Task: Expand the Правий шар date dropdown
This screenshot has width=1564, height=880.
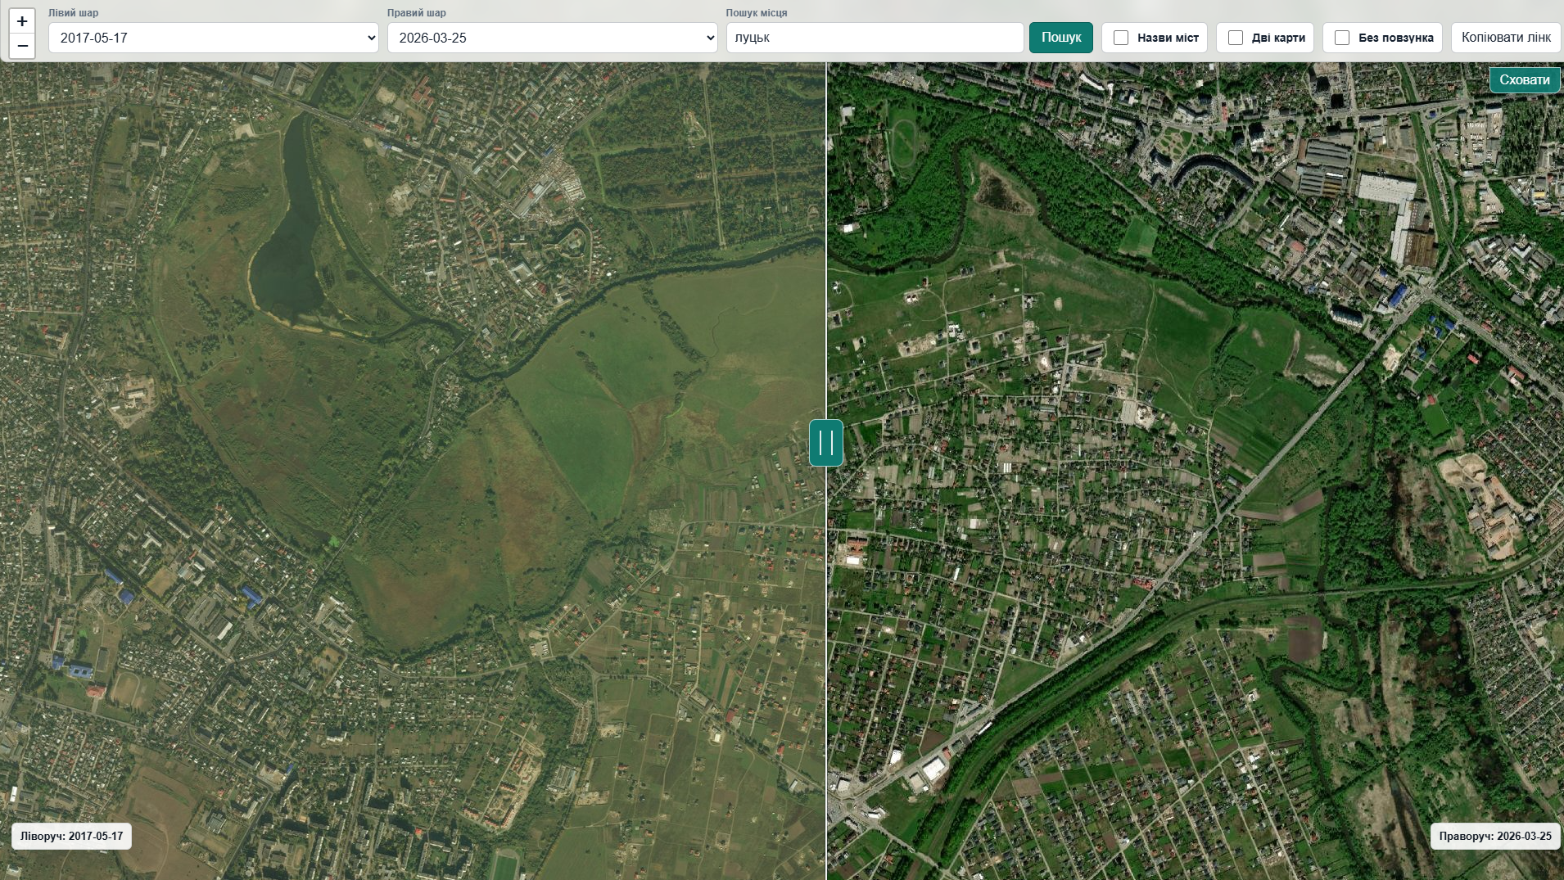Action: point(553,38)
